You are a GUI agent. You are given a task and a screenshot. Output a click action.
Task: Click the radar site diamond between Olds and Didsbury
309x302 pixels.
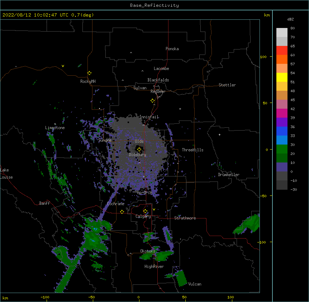(x=139, y=150)
